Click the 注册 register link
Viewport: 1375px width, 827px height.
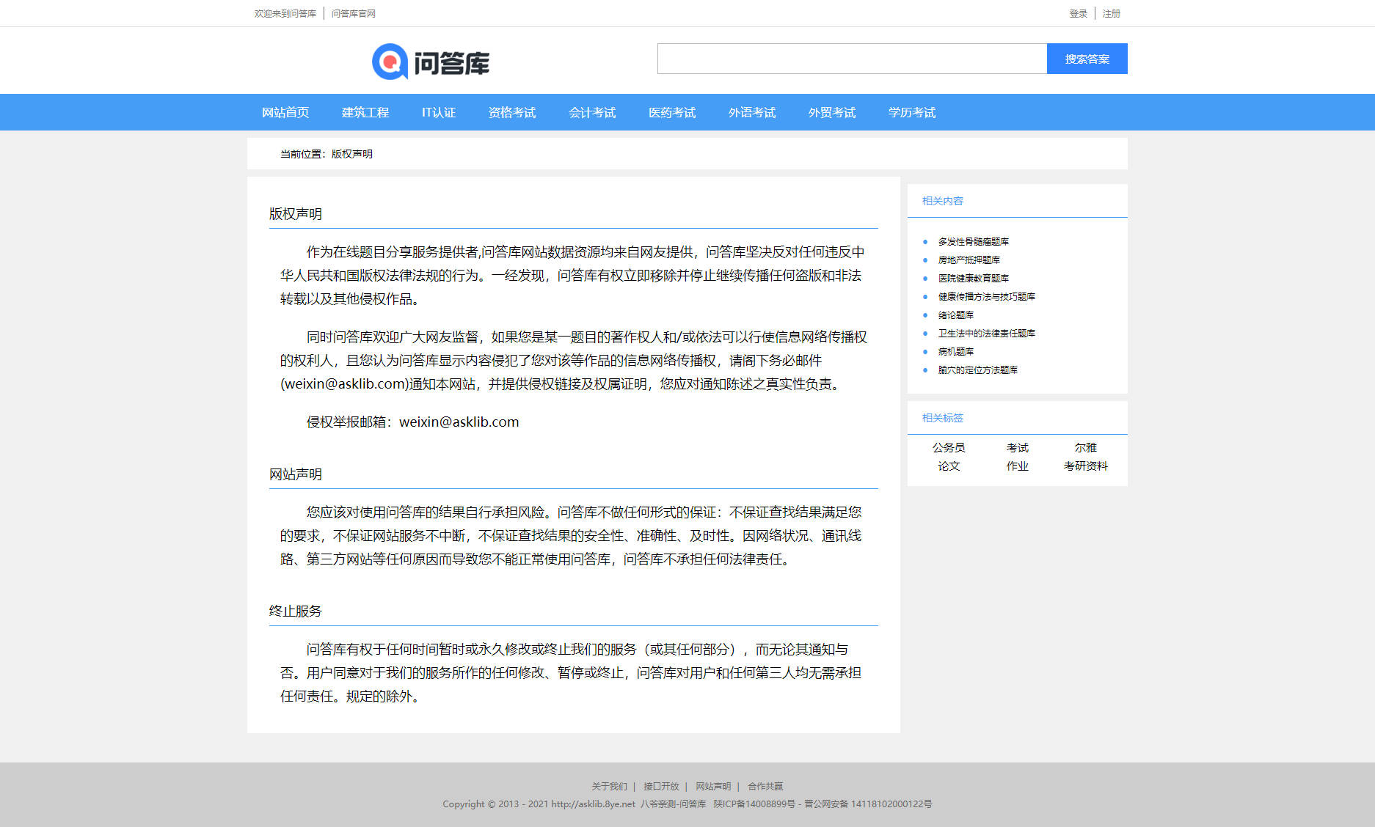point(1111,13)
